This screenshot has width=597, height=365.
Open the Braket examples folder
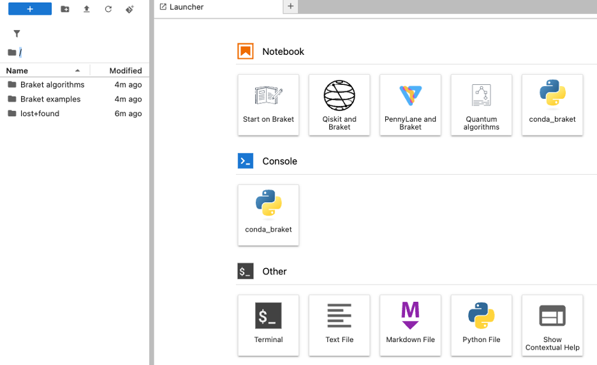(x=50, y=99)
